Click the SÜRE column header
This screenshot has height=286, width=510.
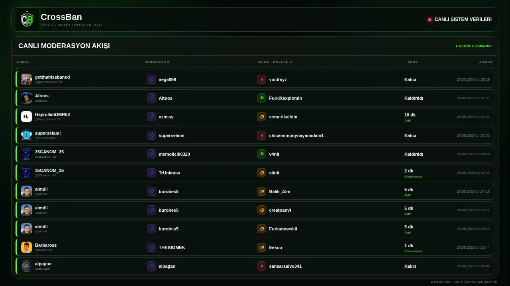[412, 62]
